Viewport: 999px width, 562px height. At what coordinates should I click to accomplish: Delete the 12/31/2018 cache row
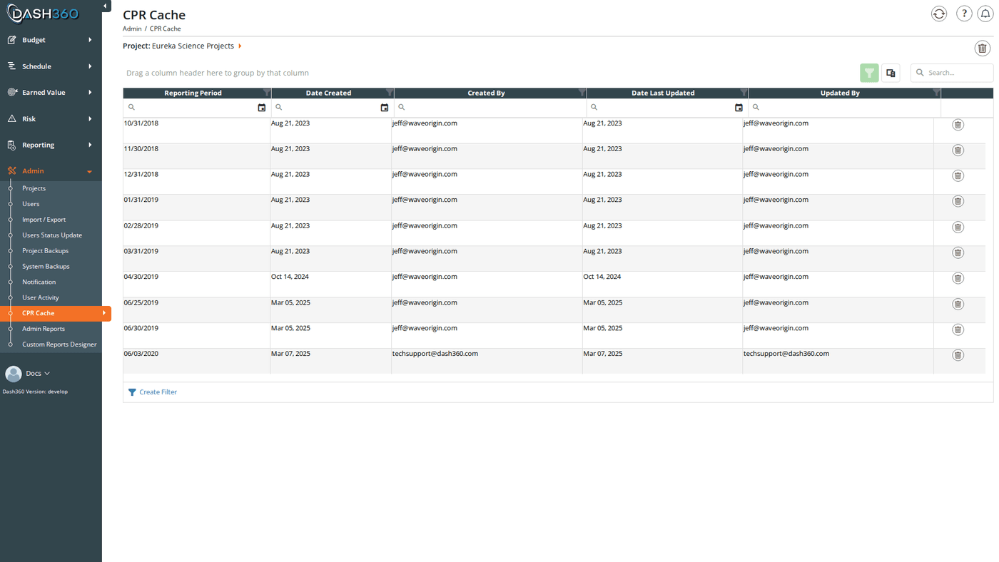click(958, 175)
